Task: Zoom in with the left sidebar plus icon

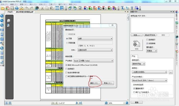Action: point(2,16)
